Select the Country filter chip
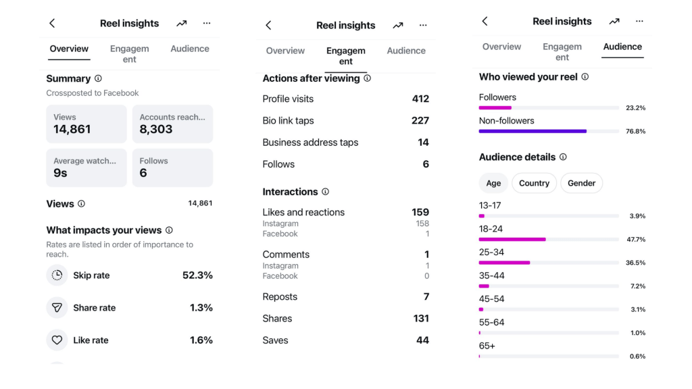This screenshot has width=692, height=389. (x=534, y=183)
